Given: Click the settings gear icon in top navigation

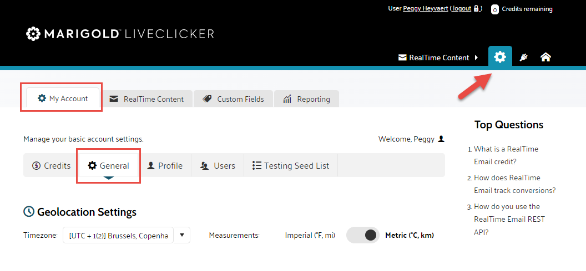Looking at the screenshot, I should [x=500, y=57].
